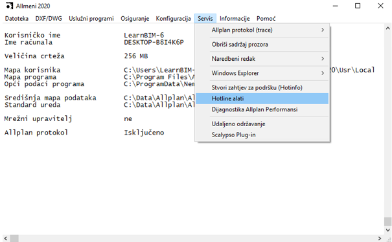The image size is (392, 242).
Task: Click the Allmeni 2020 app icon
Action: 9,6
